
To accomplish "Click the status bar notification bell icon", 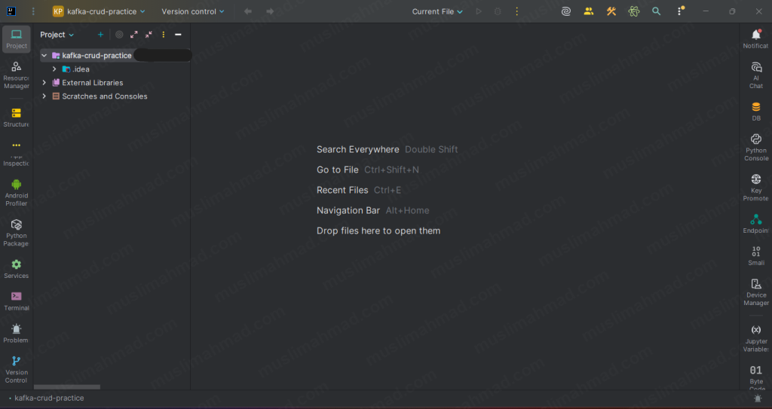I will point(757,398).
